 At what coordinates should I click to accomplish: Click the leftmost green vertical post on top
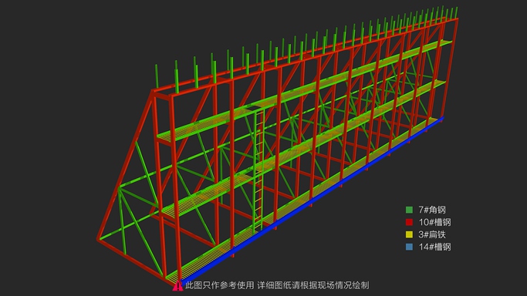pos(157,77)
